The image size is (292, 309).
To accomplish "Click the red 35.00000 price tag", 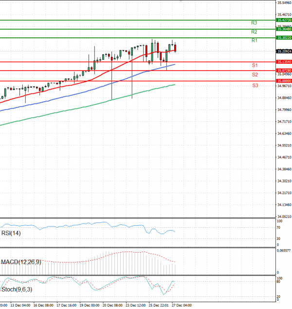I will (x=284, y=81).
